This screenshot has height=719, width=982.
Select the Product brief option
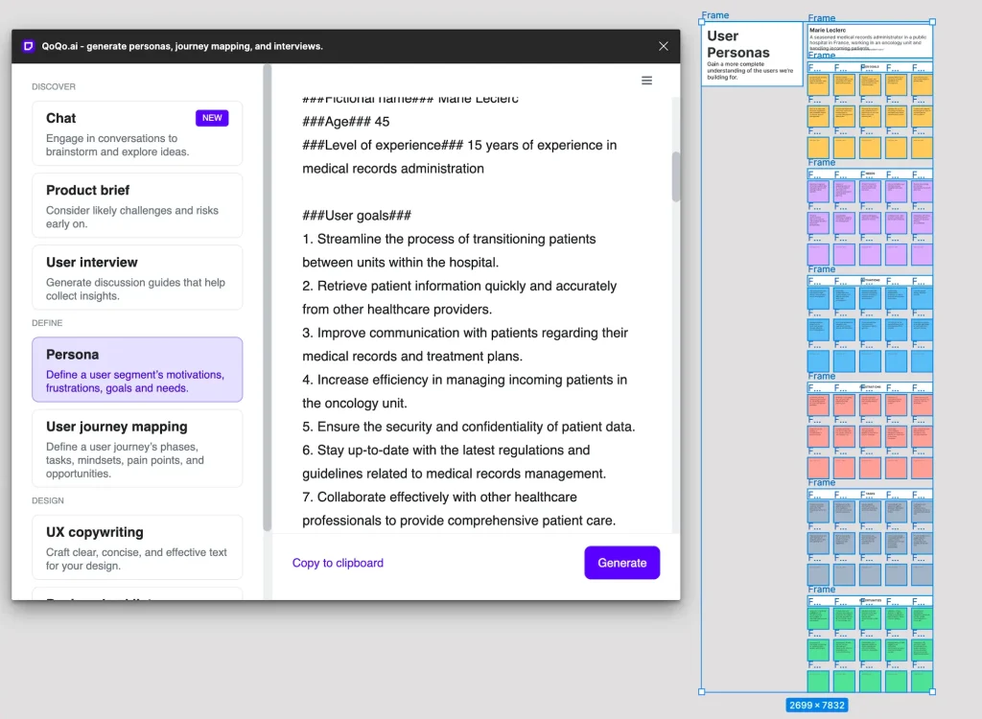pyautogui.click(x=137, y=205)
